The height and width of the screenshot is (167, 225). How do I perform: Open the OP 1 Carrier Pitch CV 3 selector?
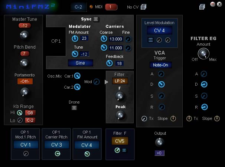[x=57, y=145]
